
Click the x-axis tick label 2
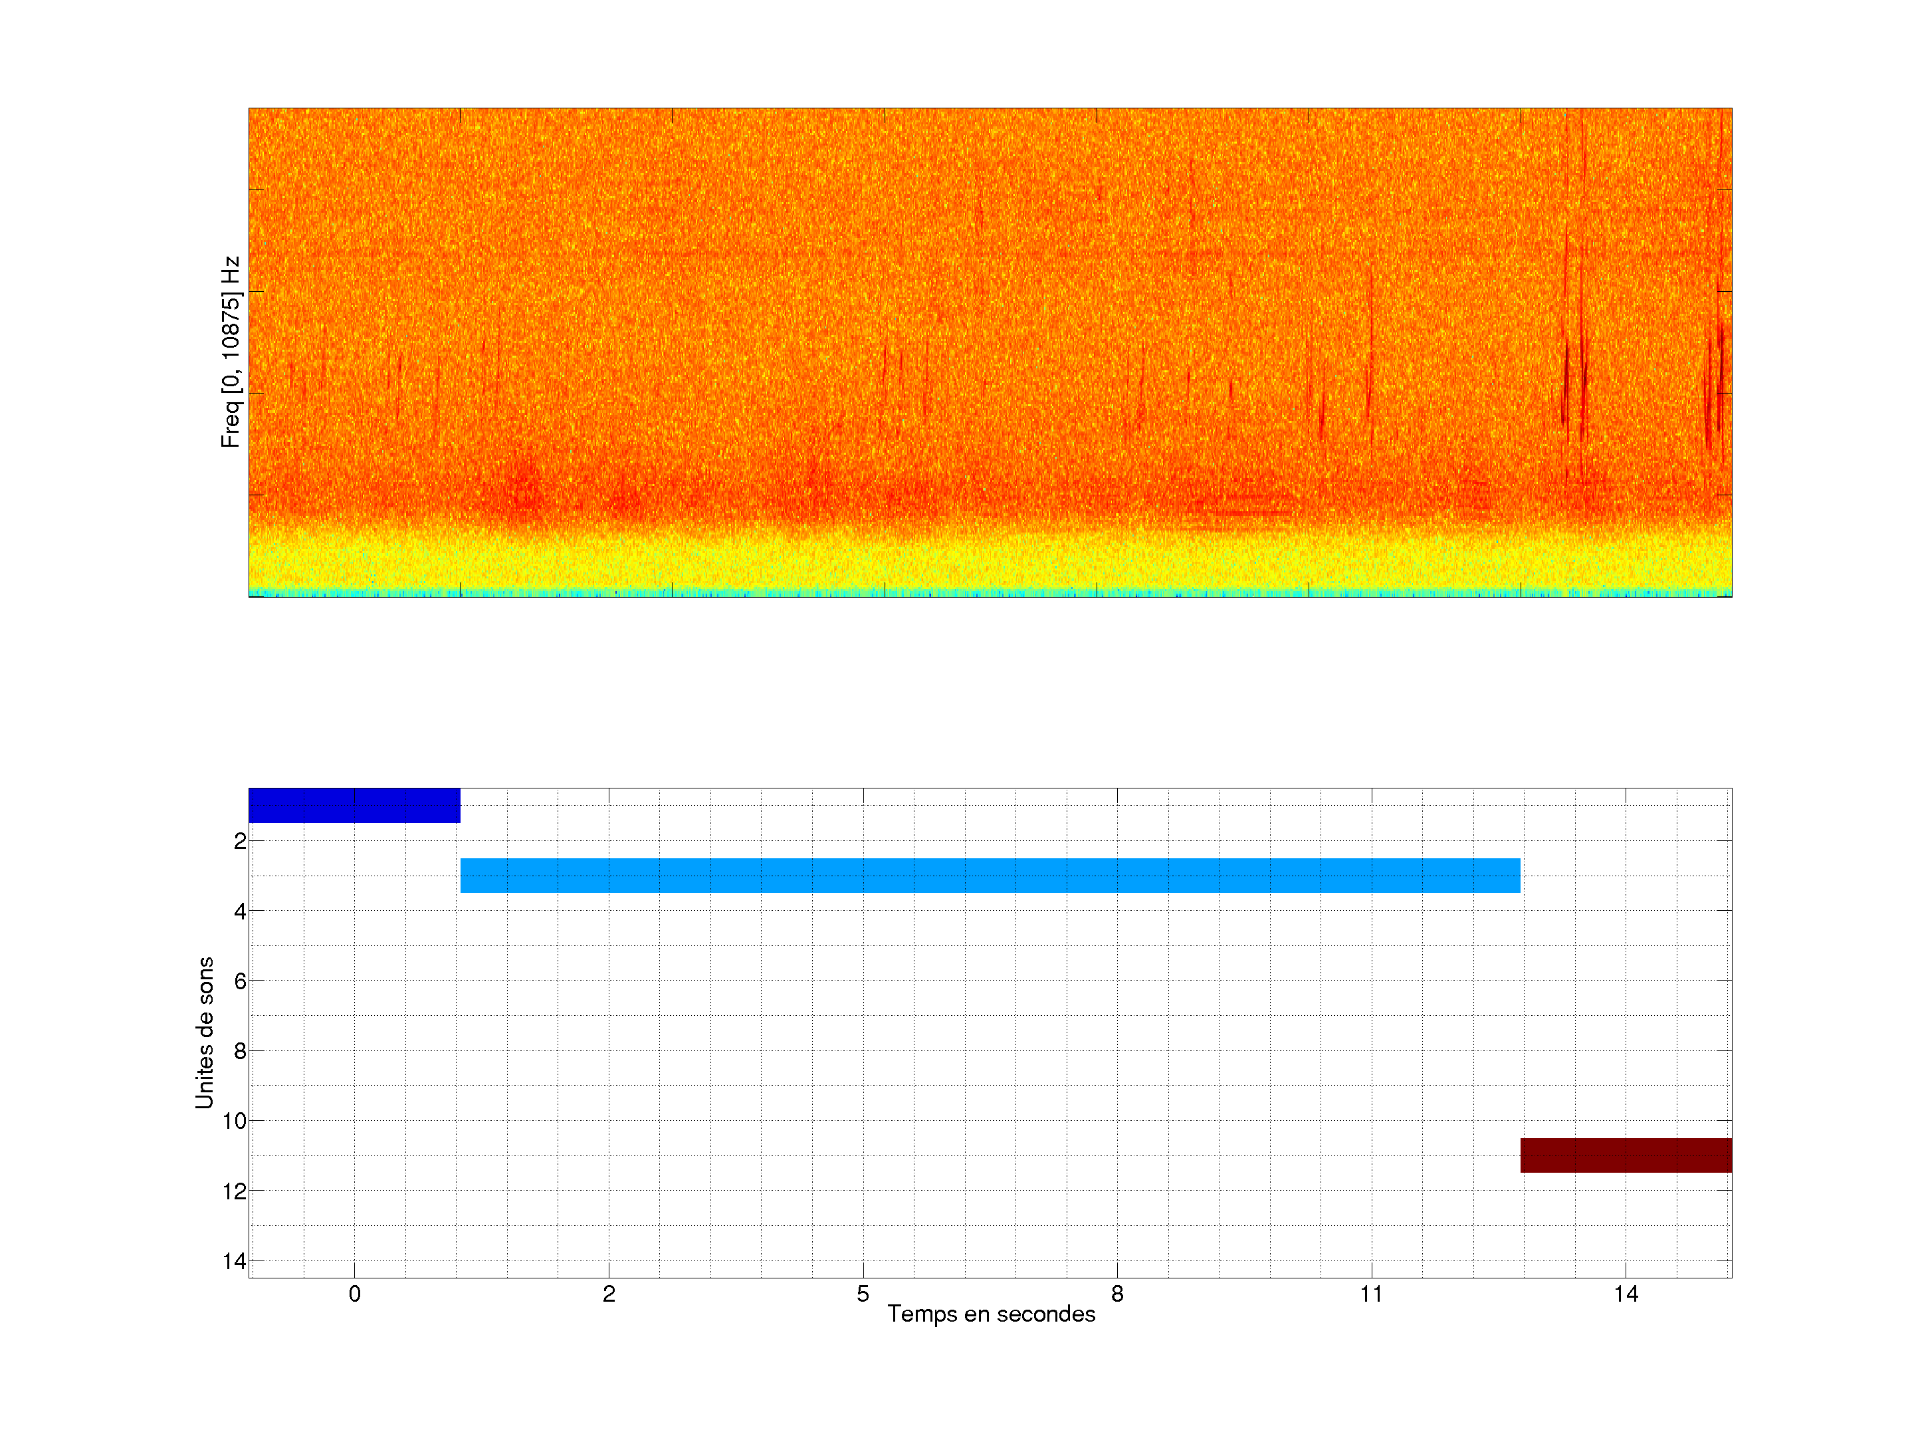[608, 1294]
